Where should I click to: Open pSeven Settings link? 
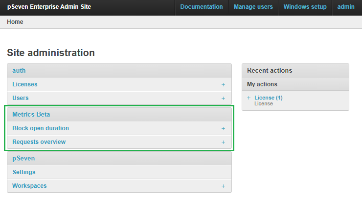click(24, 172)
